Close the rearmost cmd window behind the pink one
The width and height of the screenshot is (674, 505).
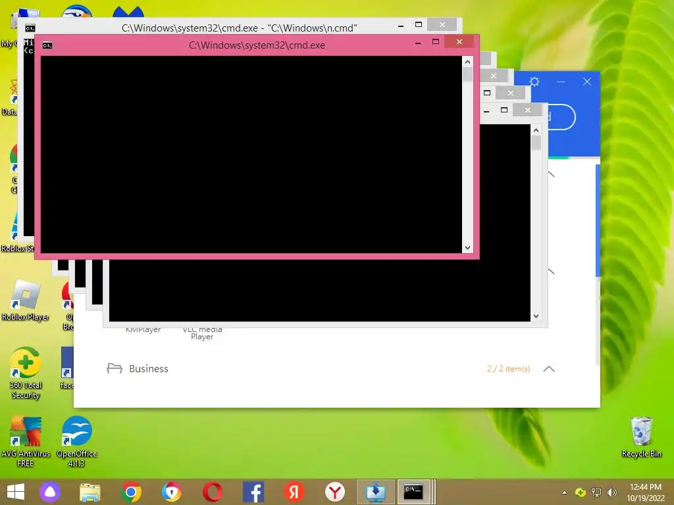coord(527,110)
